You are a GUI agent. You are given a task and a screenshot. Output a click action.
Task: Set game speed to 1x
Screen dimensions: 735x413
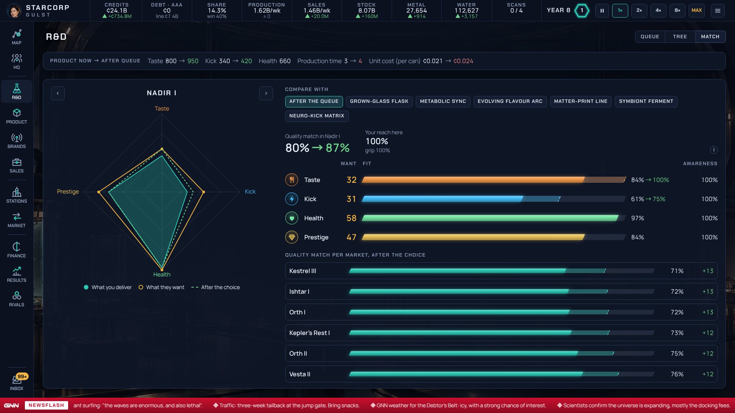click(620, 11)
